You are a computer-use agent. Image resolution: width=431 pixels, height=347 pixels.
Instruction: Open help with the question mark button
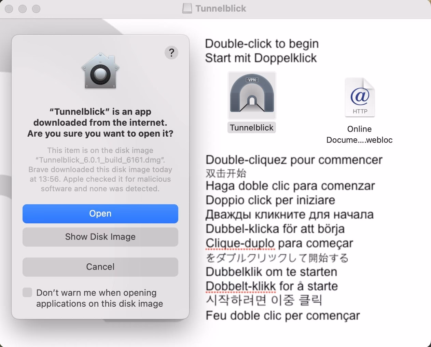171,53
